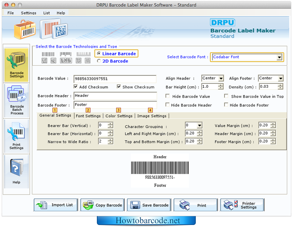Minimize the window with the yellow button
Viewport: 293px width, 227px height.
click(x=13, y=5)
